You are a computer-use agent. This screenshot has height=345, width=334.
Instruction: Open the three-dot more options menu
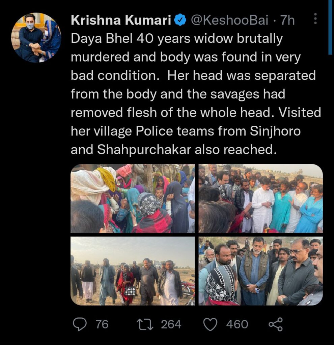coord(315,19)
